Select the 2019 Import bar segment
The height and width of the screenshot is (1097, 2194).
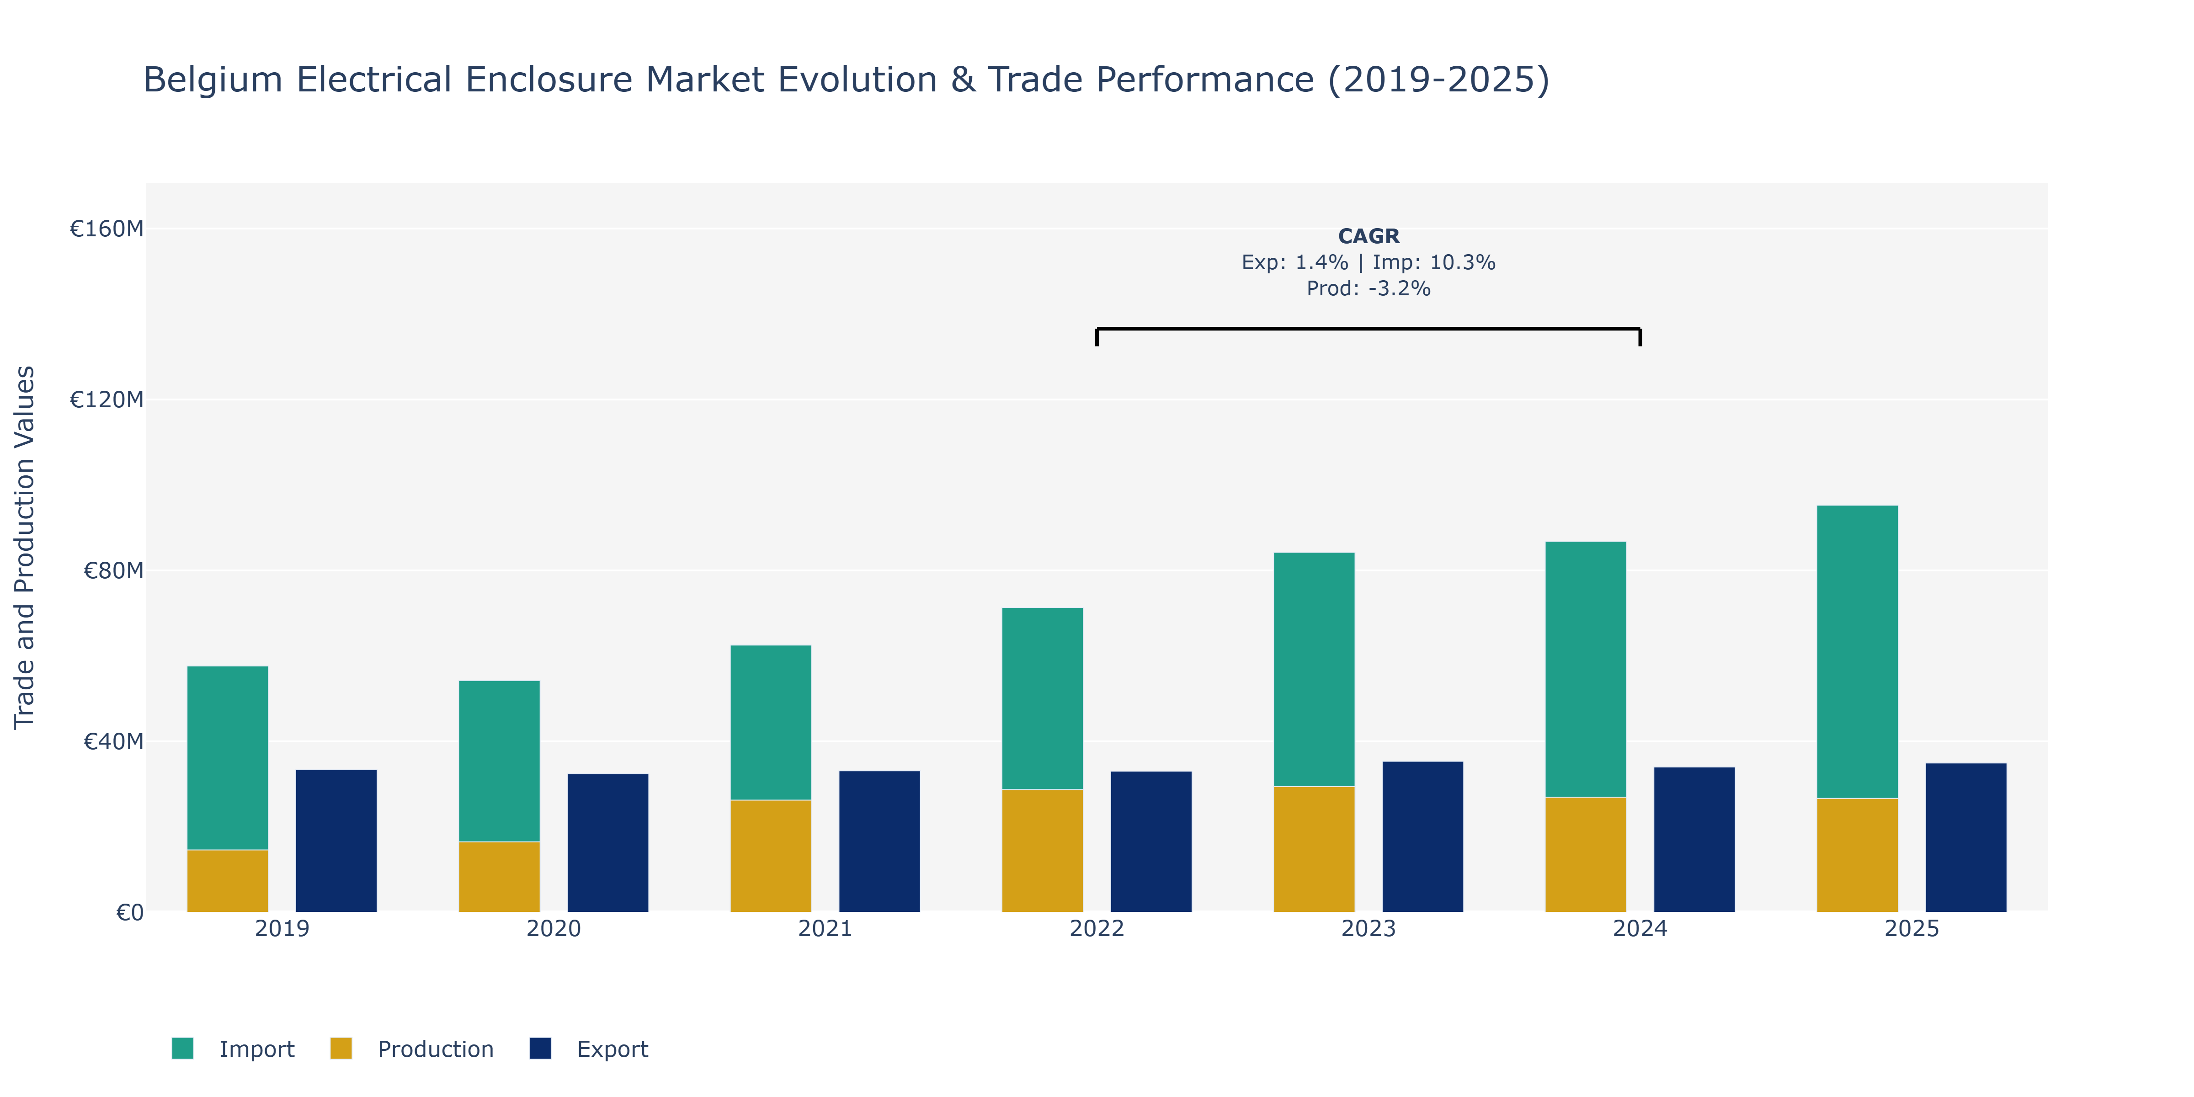[228, 758]
